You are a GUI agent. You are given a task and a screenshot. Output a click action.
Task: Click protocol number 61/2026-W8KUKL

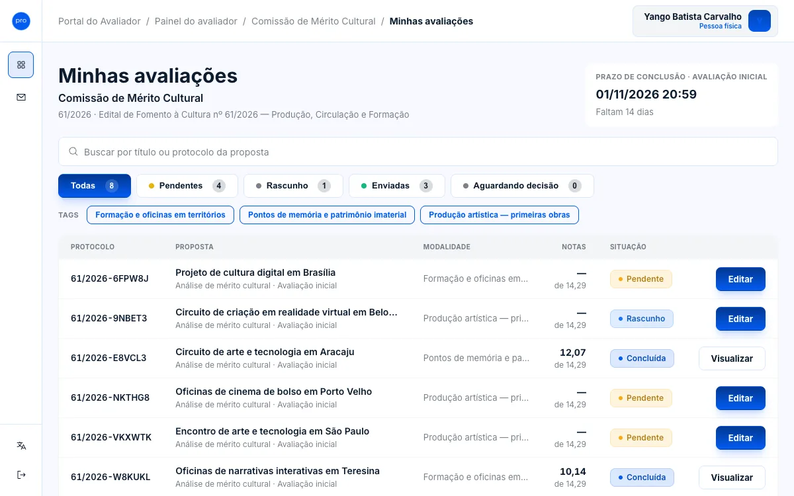coord(110,477)
